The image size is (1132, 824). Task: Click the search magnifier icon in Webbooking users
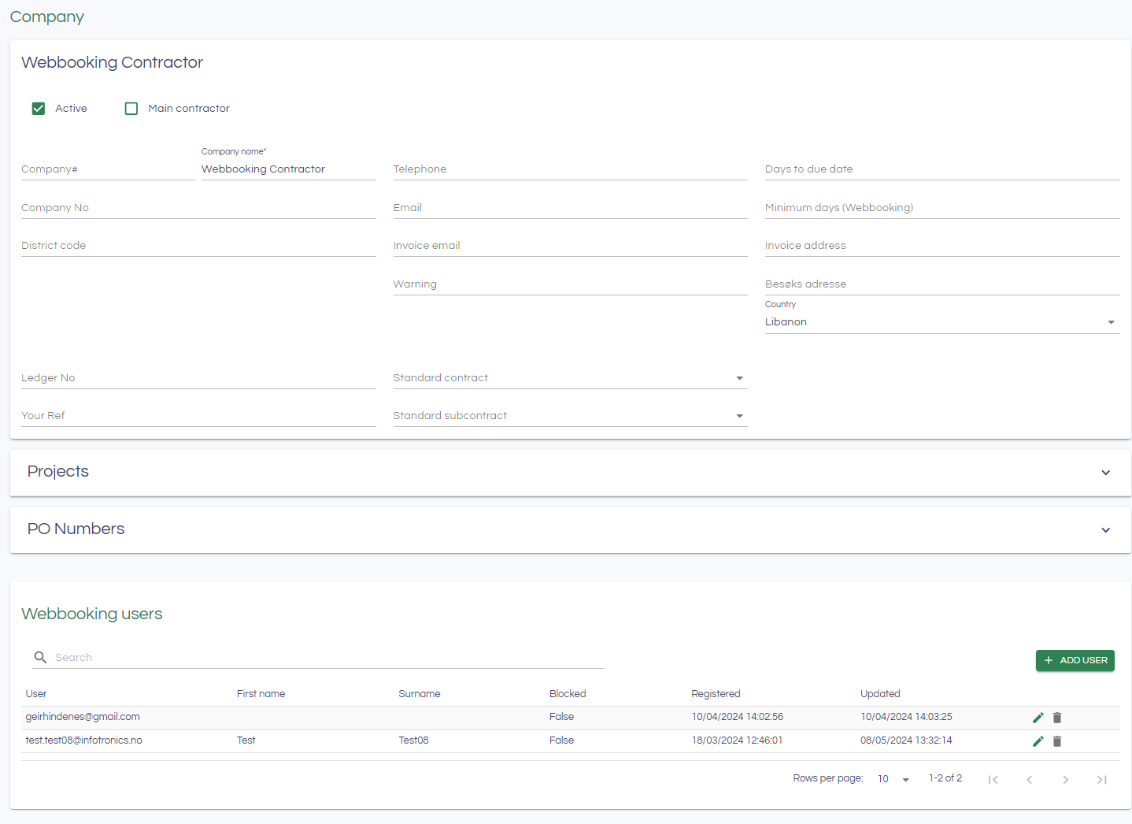[x=40, y=657]
